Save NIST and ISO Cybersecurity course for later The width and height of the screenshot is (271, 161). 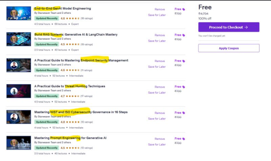click(x=157, y=119)
